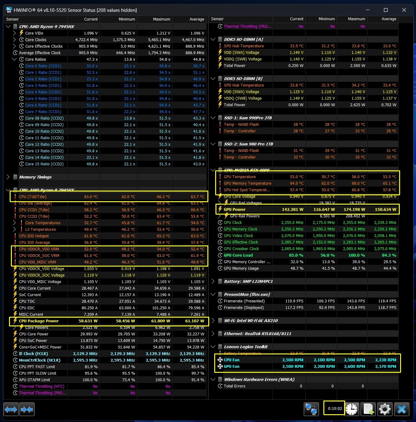Click GPU Power lightning icon
This screenshot has height=422, width=416.
click(x=220, y=209)
